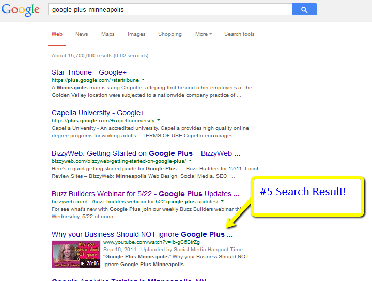
Task: Click the https://plus.google.com/+capellauniversity URL
Action: tap(103, 121)
